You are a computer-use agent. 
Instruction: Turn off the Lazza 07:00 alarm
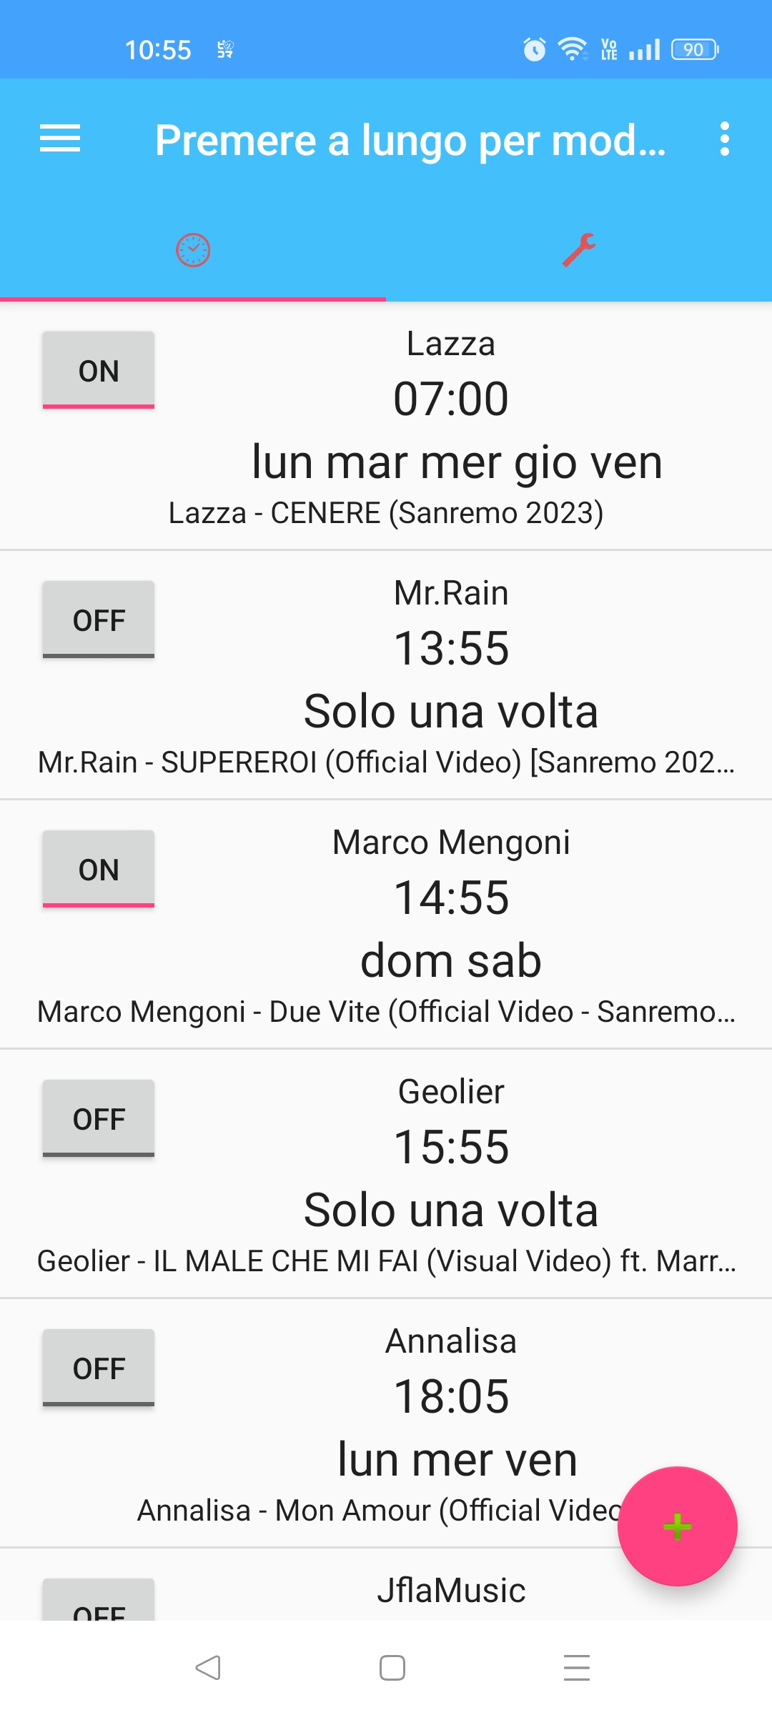click(99, 370)
